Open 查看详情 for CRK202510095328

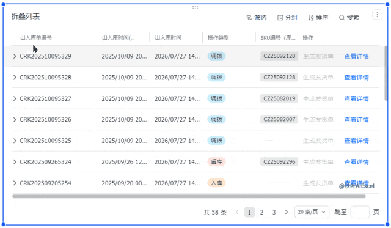click(x=356, y=78)
